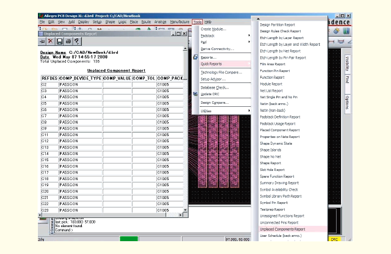Open the Route menu
Image resolution: width=391 pixels, height=254 pixels.
(146, 22)
